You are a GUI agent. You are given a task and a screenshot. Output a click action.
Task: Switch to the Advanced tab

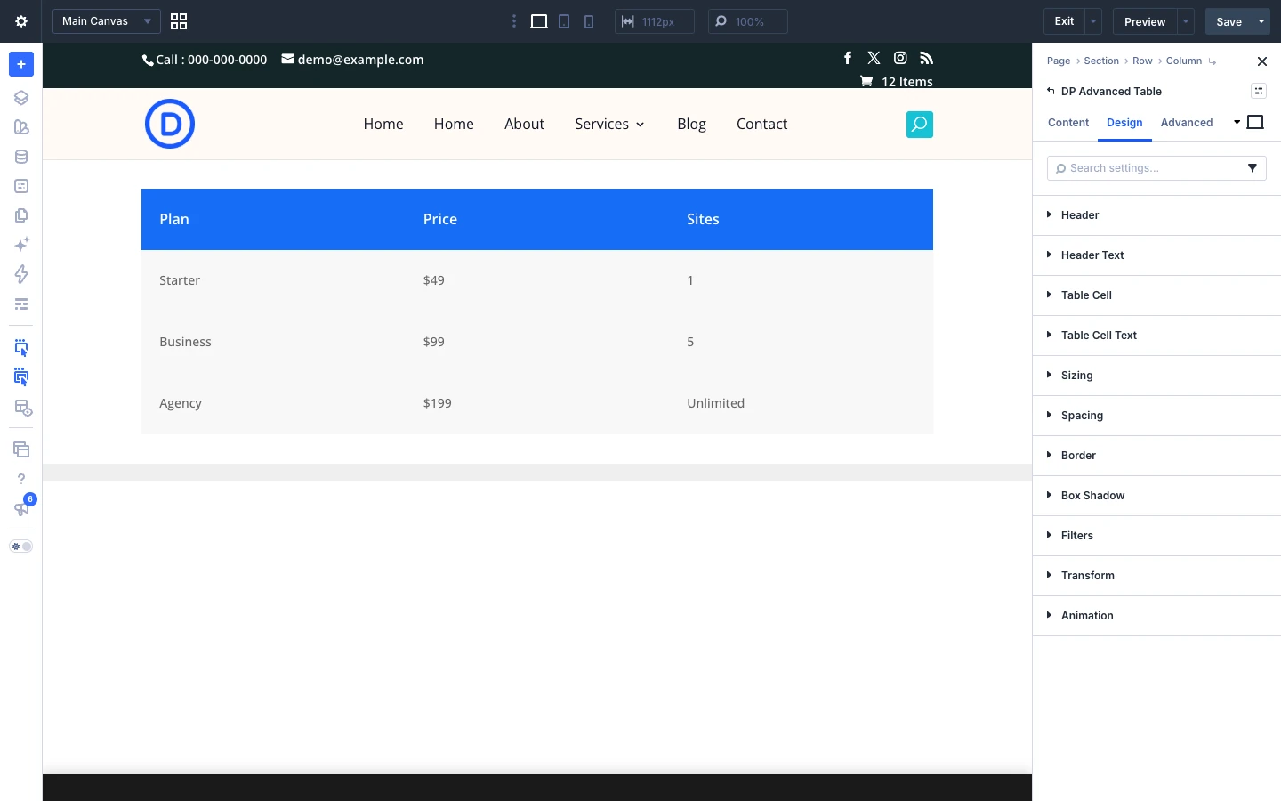(x=1187, y=123)
